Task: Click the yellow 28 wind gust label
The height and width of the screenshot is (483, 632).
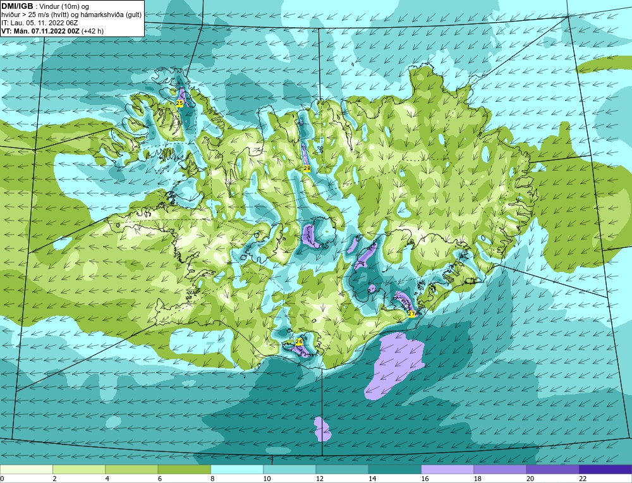Action: point(307,168)
